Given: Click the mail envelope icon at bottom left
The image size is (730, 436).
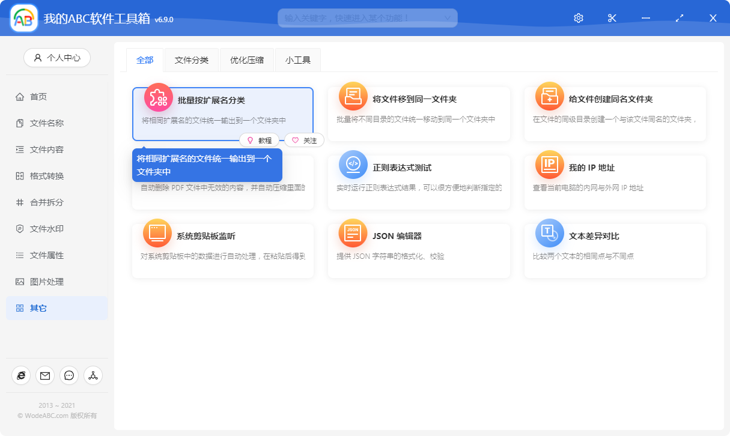Looking at the screenshot, I should click(44, 375).
